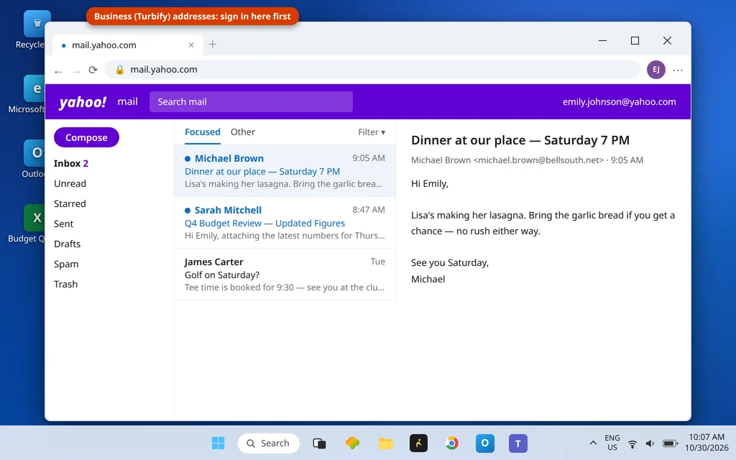736x460 pixels.
Task: Click the Business (Turbify) sign in banner
Action: tap(193, 17)
